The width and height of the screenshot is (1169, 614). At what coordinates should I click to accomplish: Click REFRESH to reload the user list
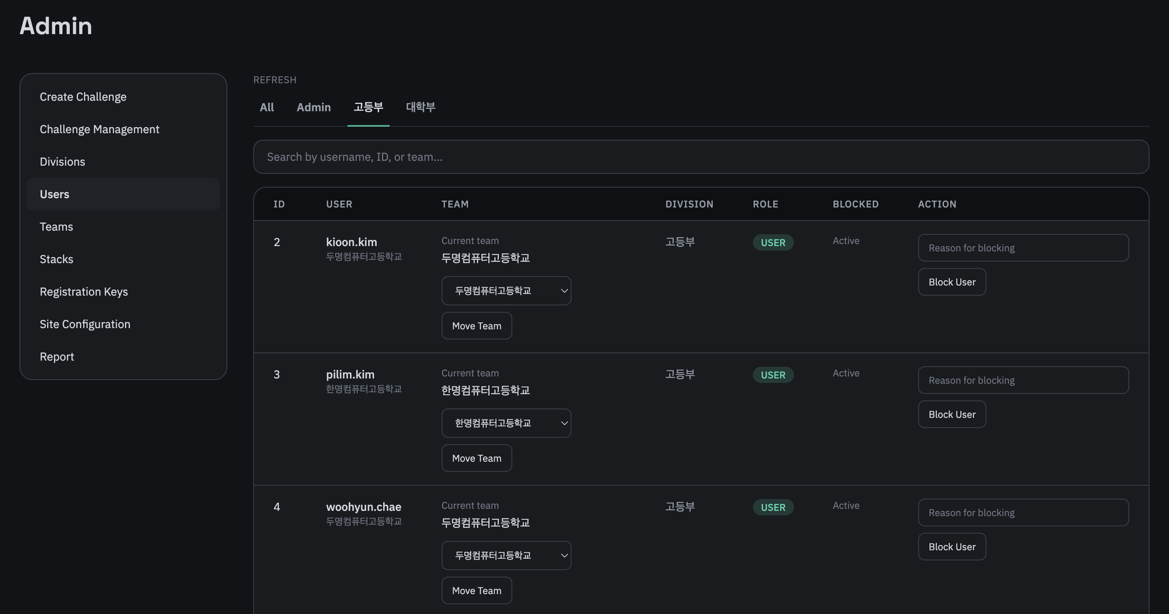point(274,80)
